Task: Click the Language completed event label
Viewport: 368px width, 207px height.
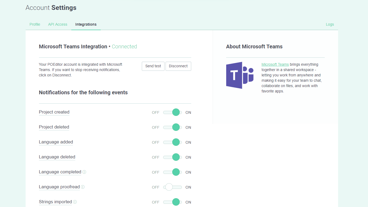Action: (60, 172)
